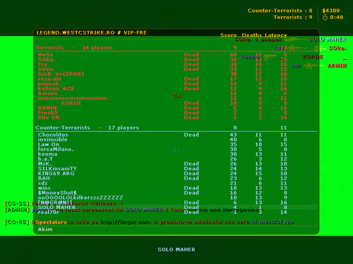The height and width of the screenshot is (264, 353).
Task: Click Chocolitos' score value 43
Action: click(x=233, y=134)
